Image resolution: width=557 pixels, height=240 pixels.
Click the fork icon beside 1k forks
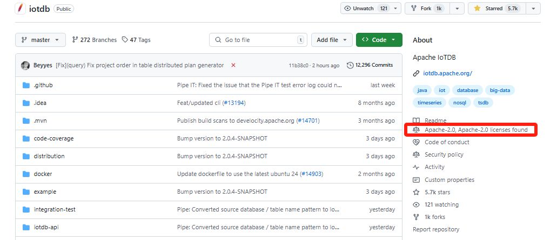(x=416, y=217)
